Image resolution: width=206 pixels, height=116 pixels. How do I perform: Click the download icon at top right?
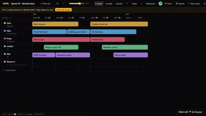tap(204, 4)
